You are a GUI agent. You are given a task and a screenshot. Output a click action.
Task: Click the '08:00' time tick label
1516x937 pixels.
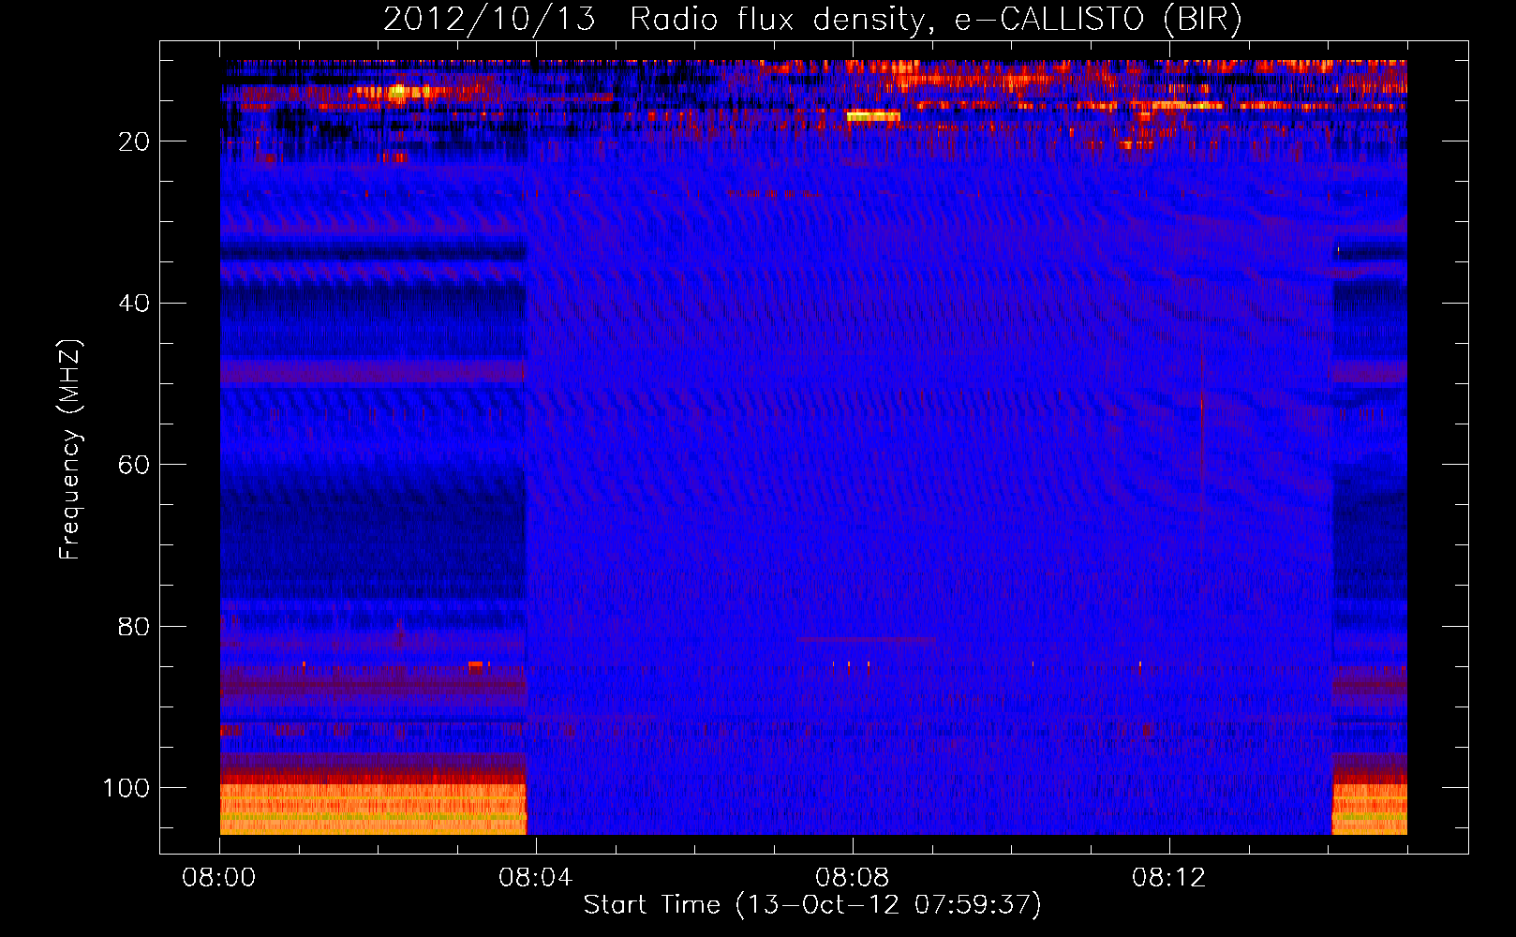click(219, 878)
